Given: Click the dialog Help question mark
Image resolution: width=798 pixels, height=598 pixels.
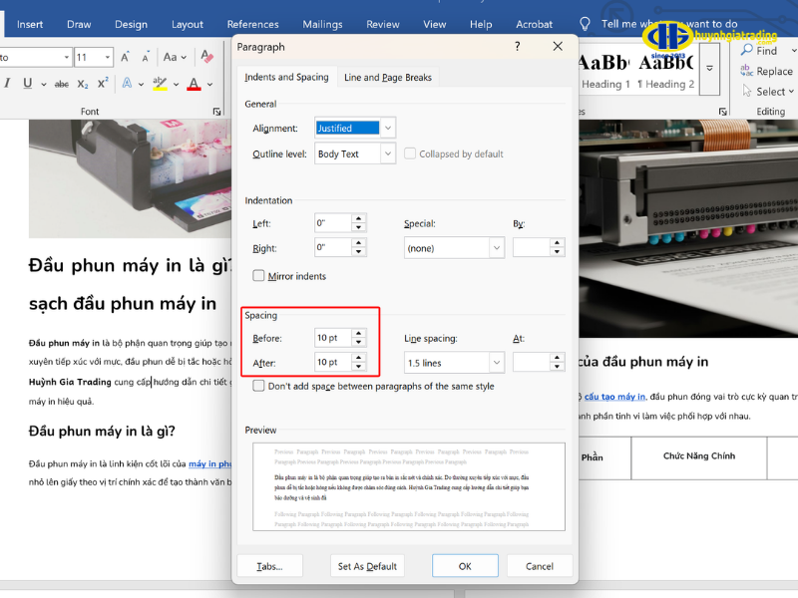Looking at the screenshot, I should click(517, 46).
